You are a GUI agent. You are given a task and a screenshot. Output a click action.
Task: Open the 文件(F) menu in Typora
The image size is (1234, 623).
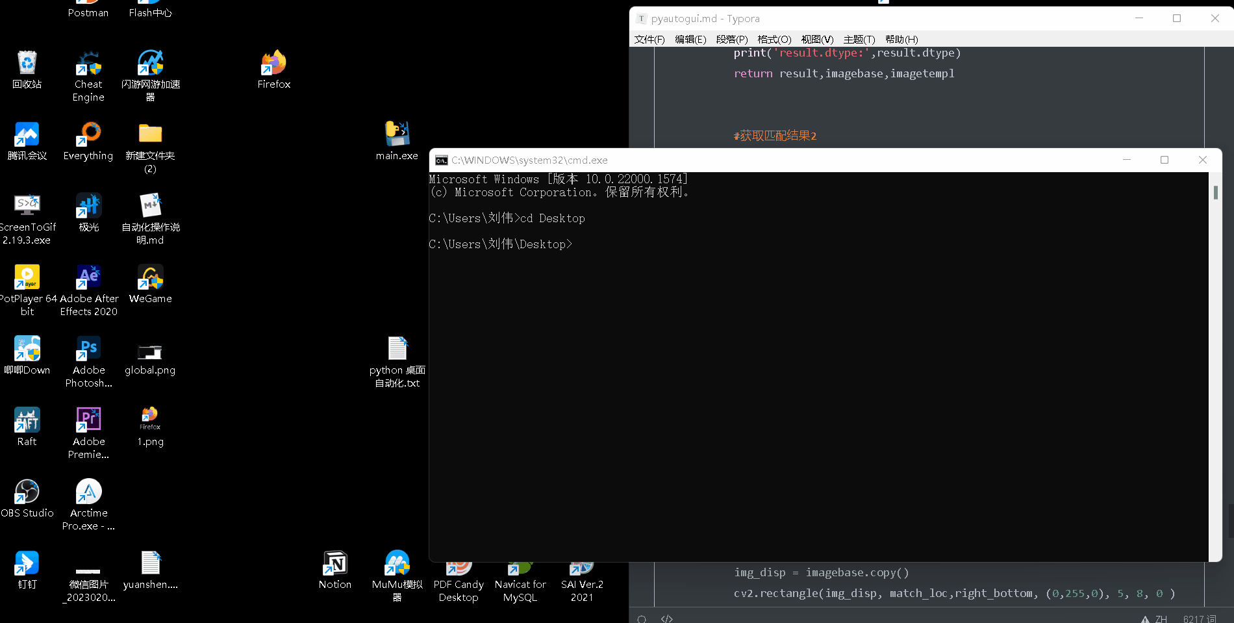pos(649,39)
